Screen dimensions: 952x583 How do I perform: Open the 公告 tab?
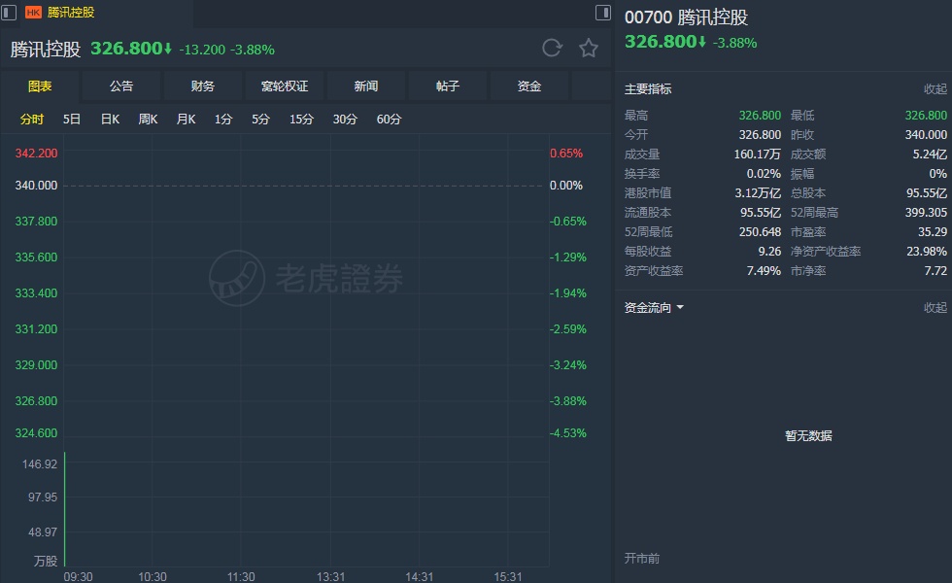[x=121, y=86]
